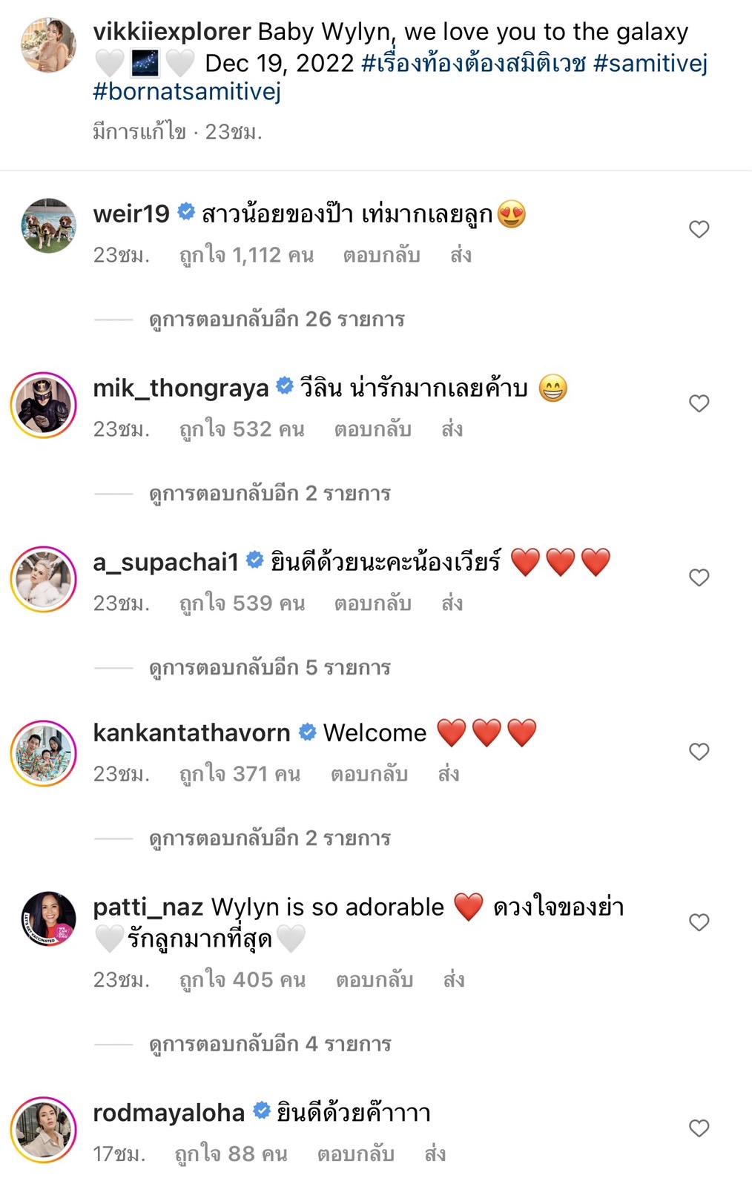View mik_thongraya's story ring avatar

[44, 405]
